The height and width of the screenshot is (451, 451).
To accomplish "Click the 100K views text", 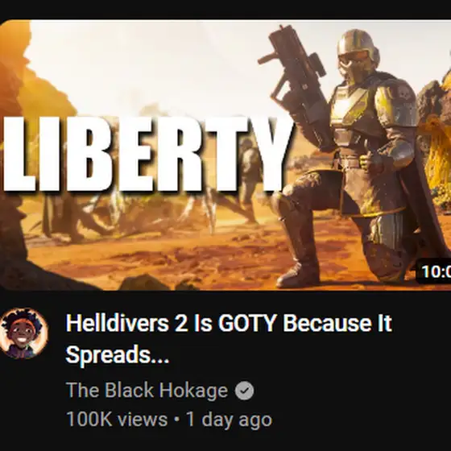I will pos(117,419).
